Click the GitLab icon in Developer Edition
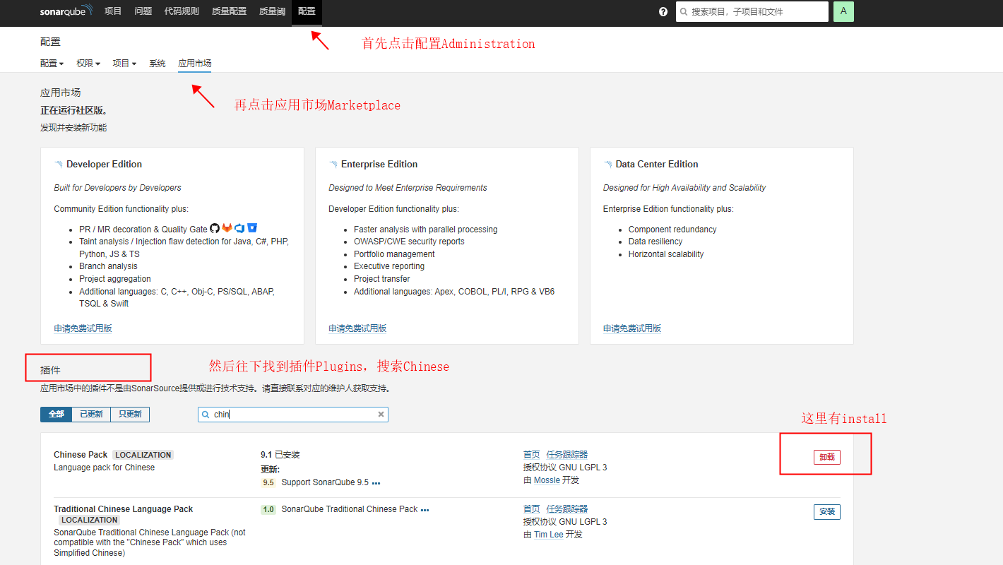The width and height of the screenshot is (1003, 565). pyautogui.click(x=227, y=228)
